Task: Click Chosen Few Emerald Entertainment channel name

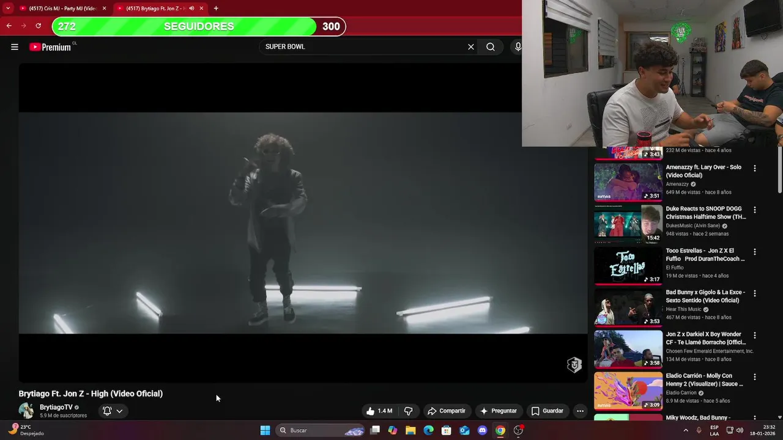Action: pyautogui.click(x=710, y=351)
